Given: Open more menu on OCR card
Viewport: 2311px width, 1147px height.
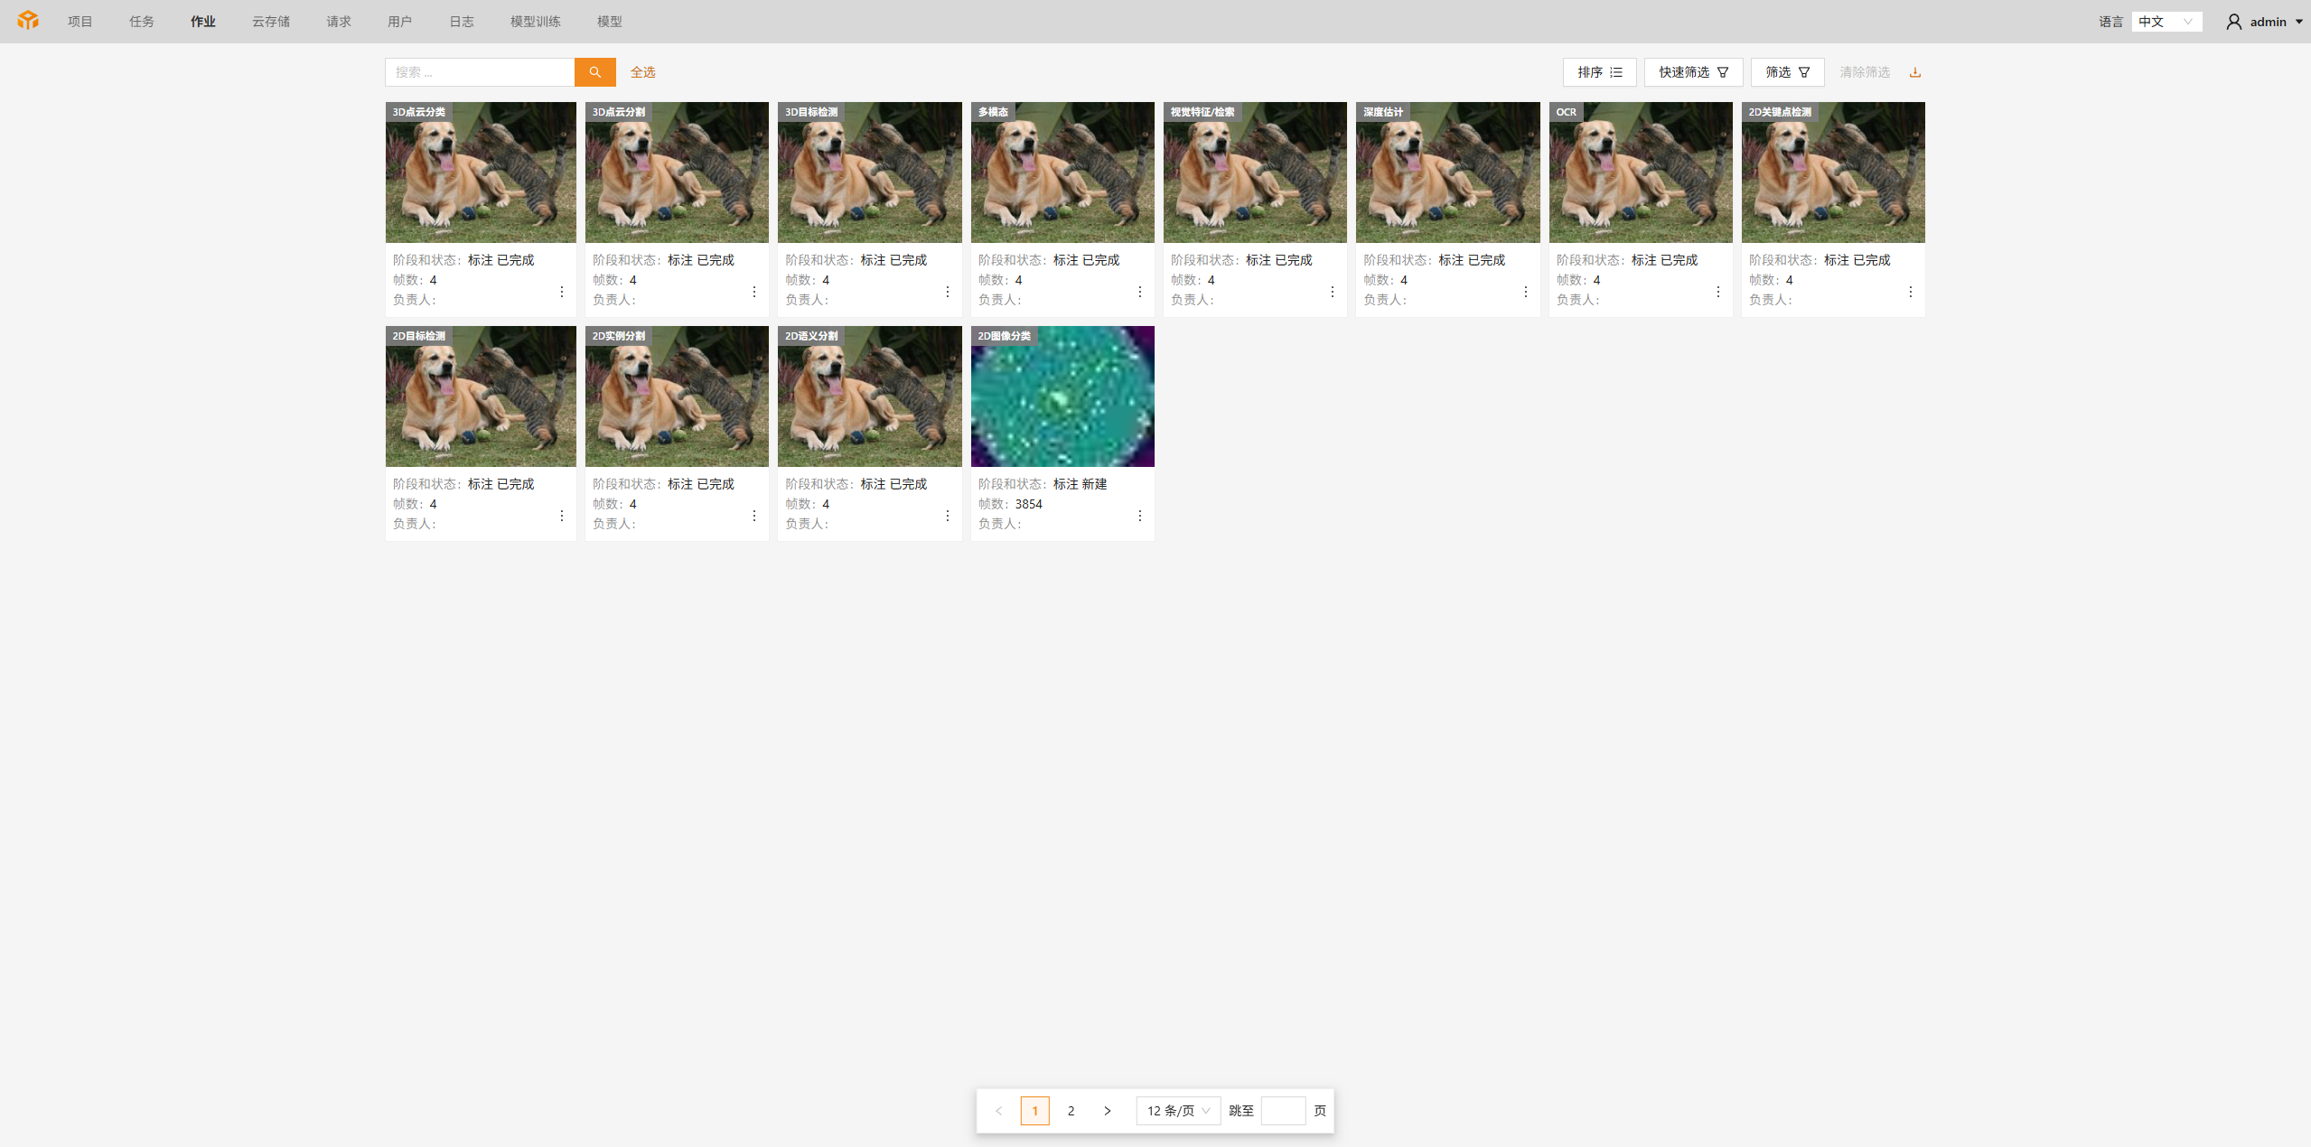Looking at the screenshot, I should tap(1717, 292).
